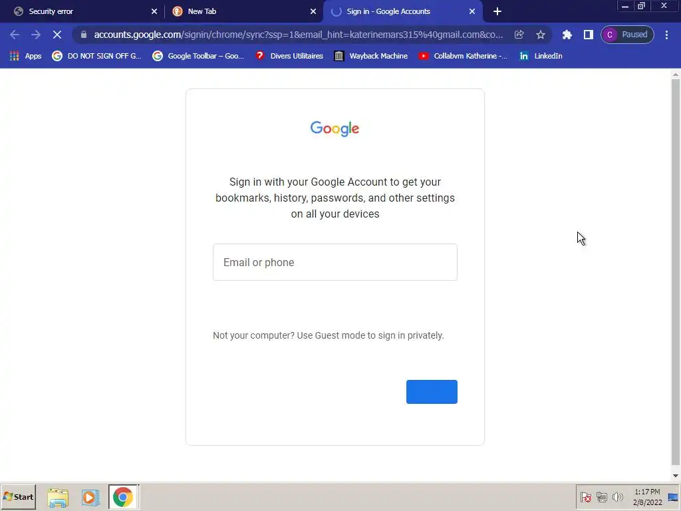Viewport: 681px width, 511px height.
Task: Switch to the Security error tab
Action: [83, 11]
